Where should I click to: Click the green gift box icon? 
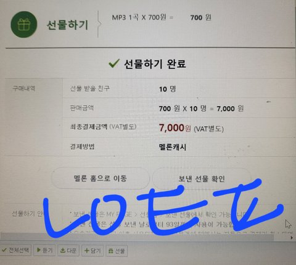click(x=24, y=25)
